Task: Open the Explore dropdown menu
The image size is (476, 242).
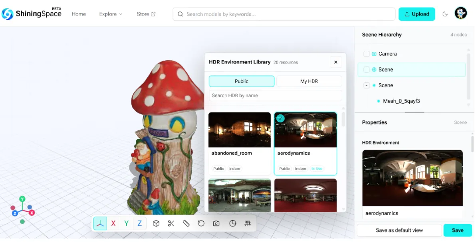Action: point(111,14)
